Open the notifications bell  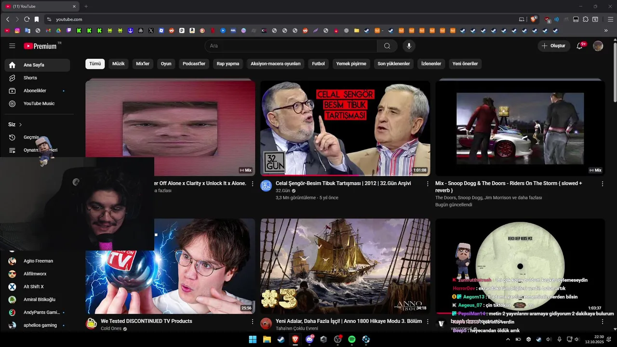point(580,46)
